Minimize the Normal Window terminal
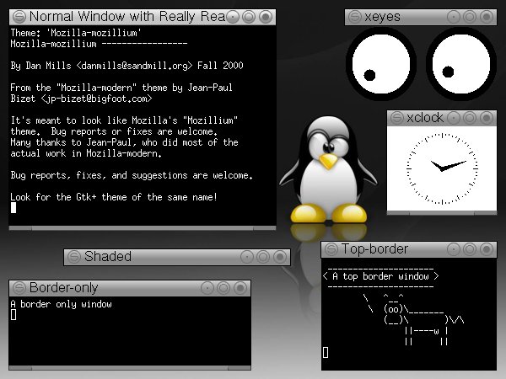Viewport: 506px width, 379px height. point(233,17)
